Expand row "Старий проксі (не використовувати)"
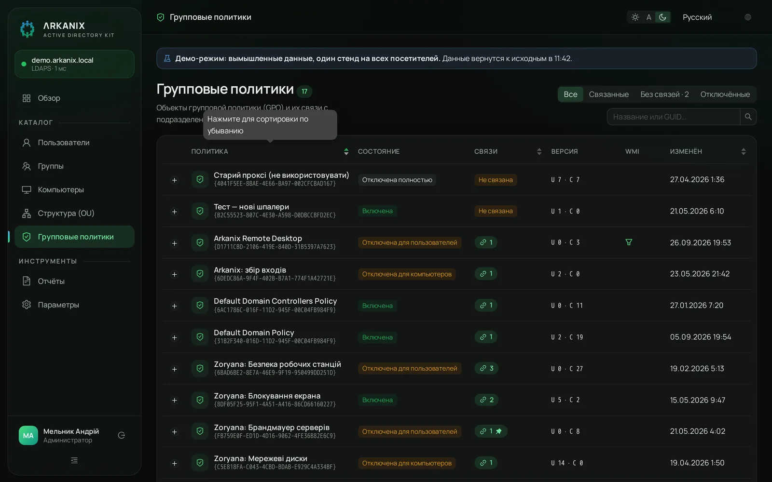The width and height of the screenshot is (772, 482). pos(175,180)
